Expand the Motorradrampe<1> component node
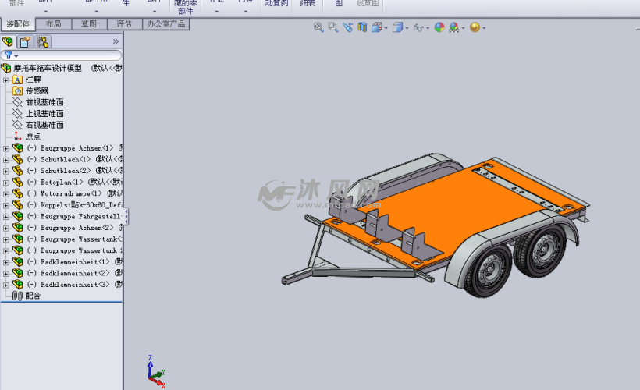 point(6,193)
